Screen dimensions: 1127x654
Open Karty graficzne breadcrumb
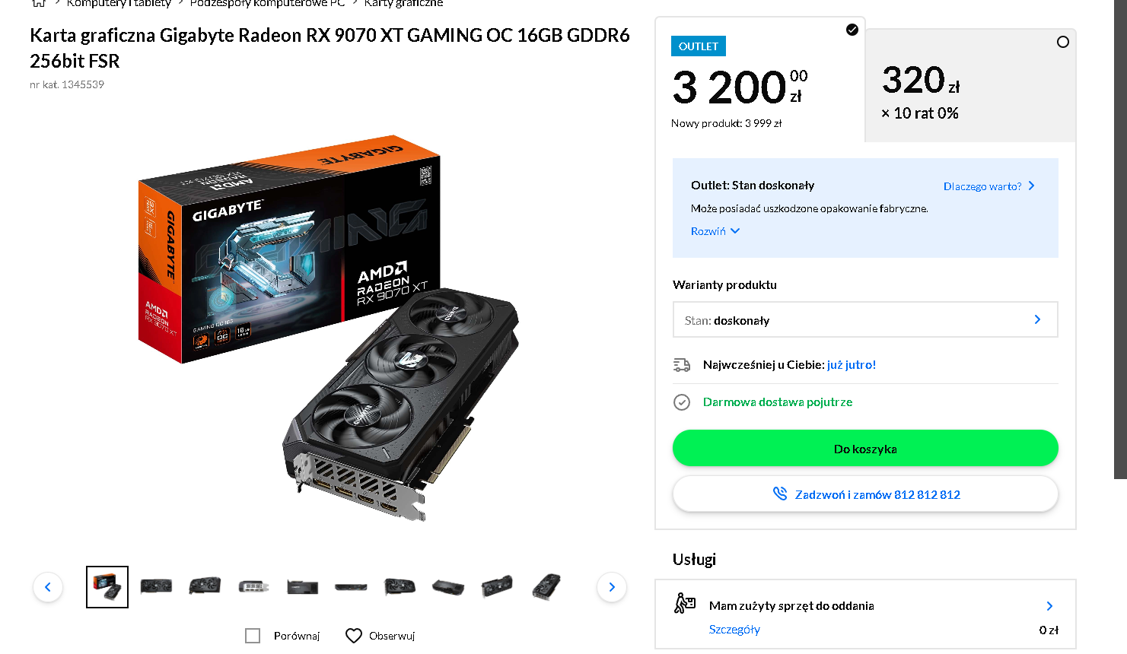pyautogui.click(x=403, y=3)
